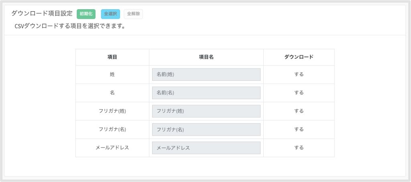Click the メールアドレス row label cell

click(112, 148)
